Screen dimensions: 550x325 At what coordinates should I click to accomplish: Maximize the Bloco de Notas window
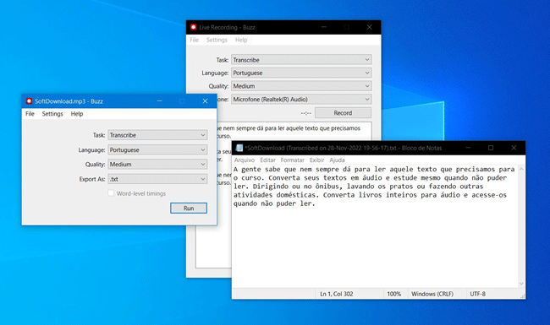click(x=491, y=148)
